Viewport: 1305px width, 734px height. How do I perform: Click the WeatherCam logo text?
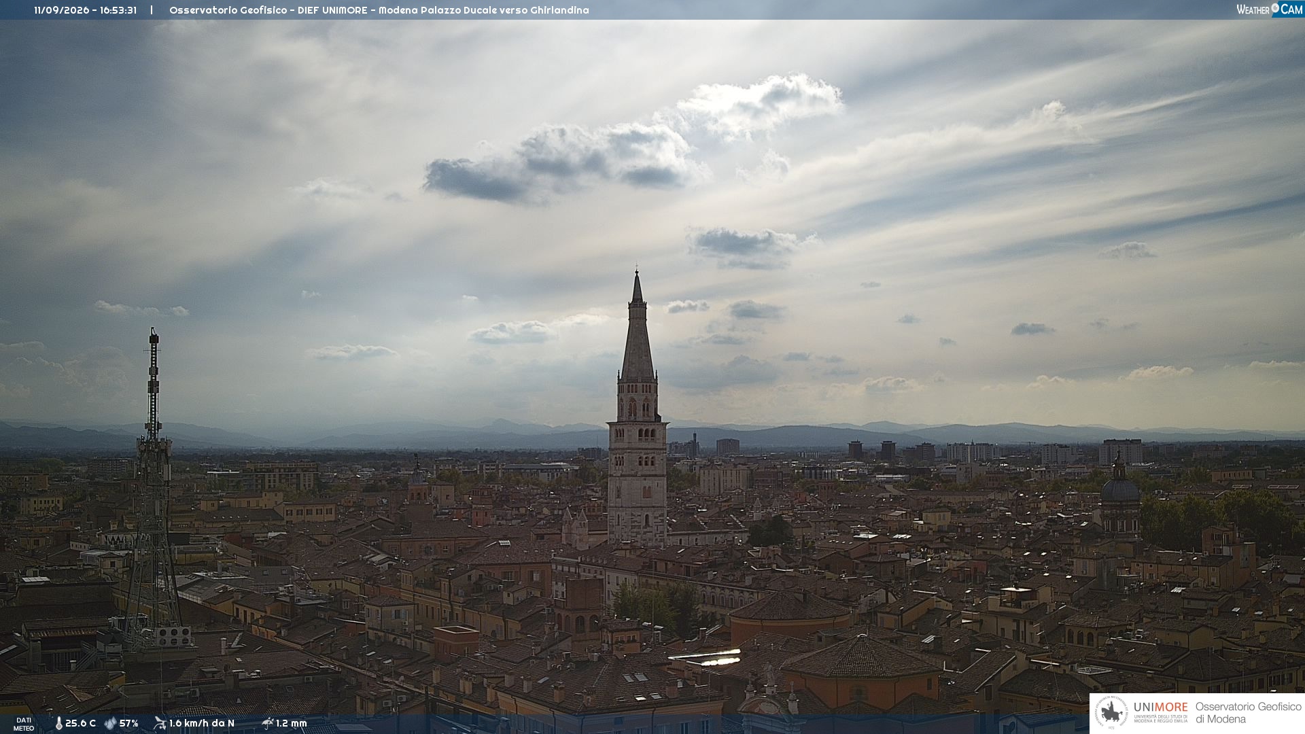pos(1269,9)
